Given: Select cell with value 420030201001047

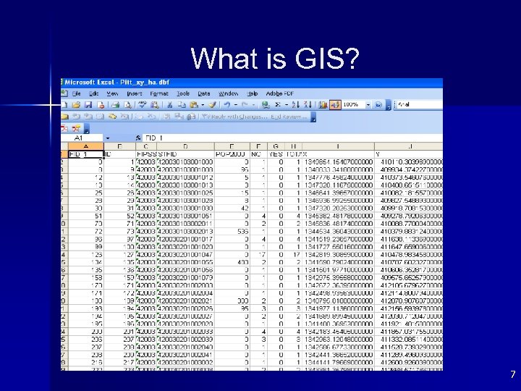Looking at the screenshot, I should point(185,255).
